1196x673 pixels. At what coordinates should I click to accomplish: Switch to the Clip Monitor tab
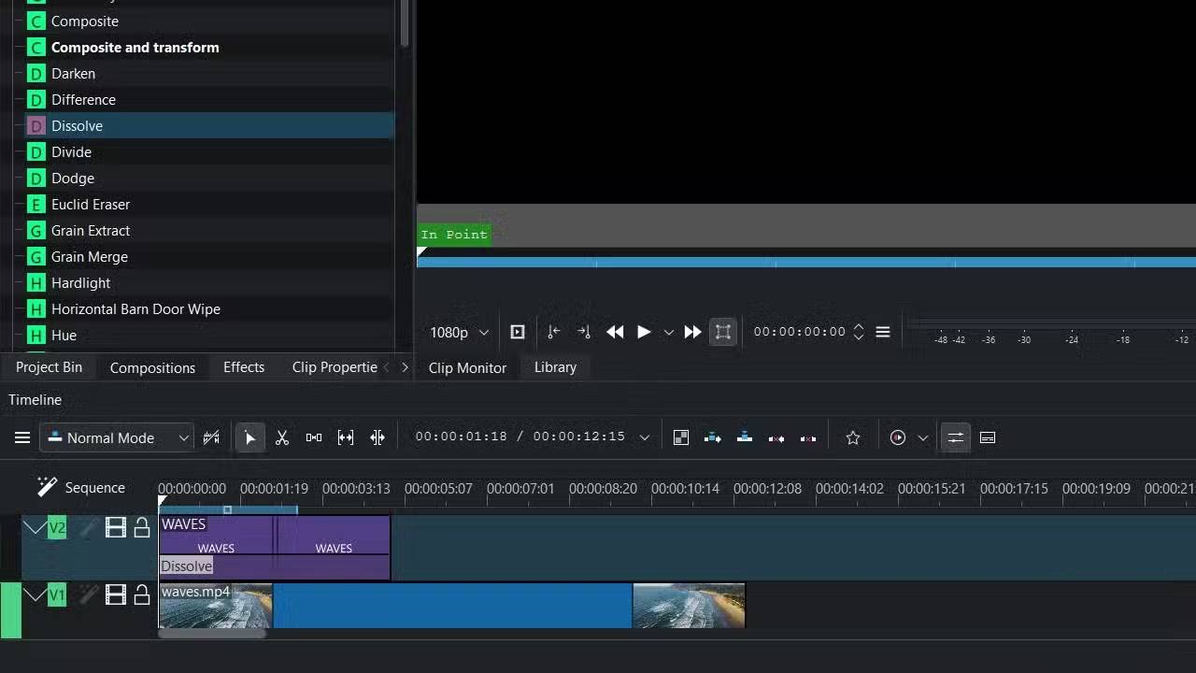click(467, 367)
